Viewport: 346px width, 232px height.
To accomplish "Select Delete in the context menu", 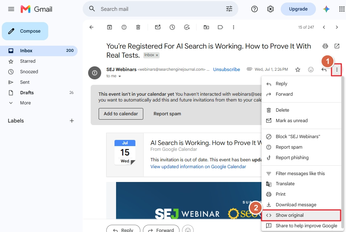I will (301, 110).
